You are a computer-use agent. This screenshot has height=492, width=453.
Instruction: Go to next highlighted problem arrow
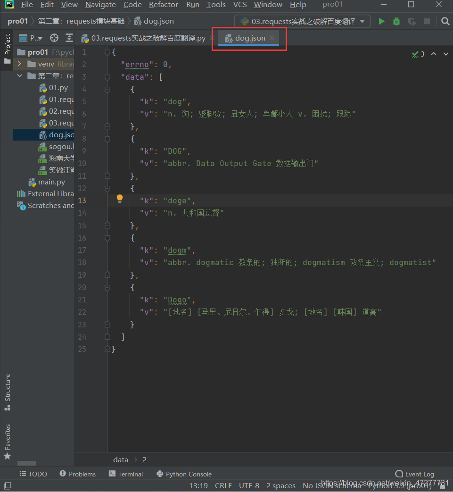coord(446,54)
